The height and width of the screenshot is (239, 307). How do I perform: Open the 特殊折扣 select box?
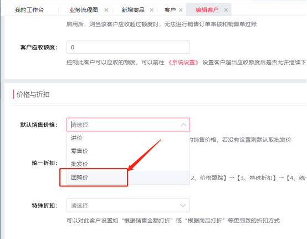pos(128,206)
